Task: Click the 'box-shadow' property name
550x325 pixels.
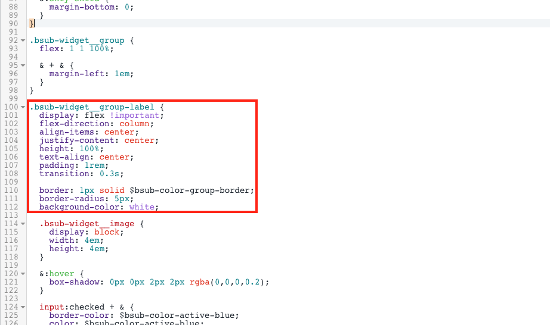Action: [x=75, y=282]
